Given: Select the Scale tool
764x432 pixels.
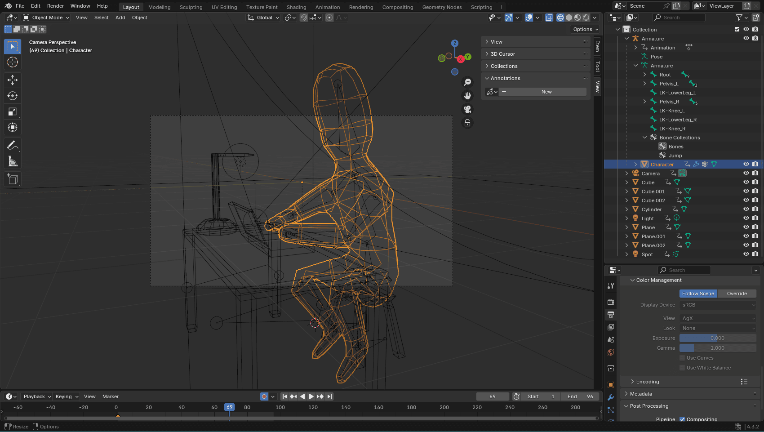Looking at the screenshot, I should pos(13,111).
